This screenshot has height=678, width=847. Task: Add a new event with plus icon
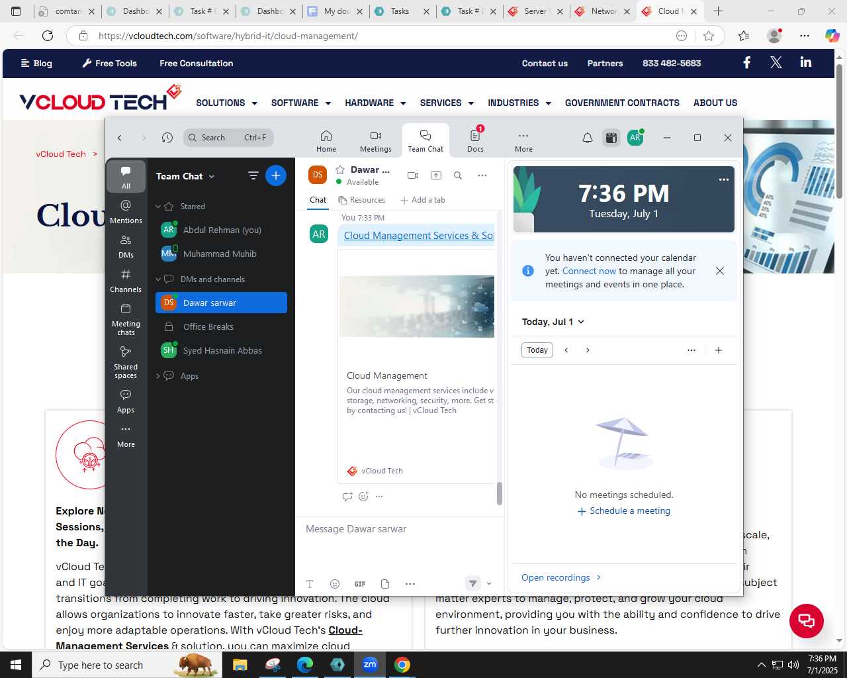(x=719, y=350)
